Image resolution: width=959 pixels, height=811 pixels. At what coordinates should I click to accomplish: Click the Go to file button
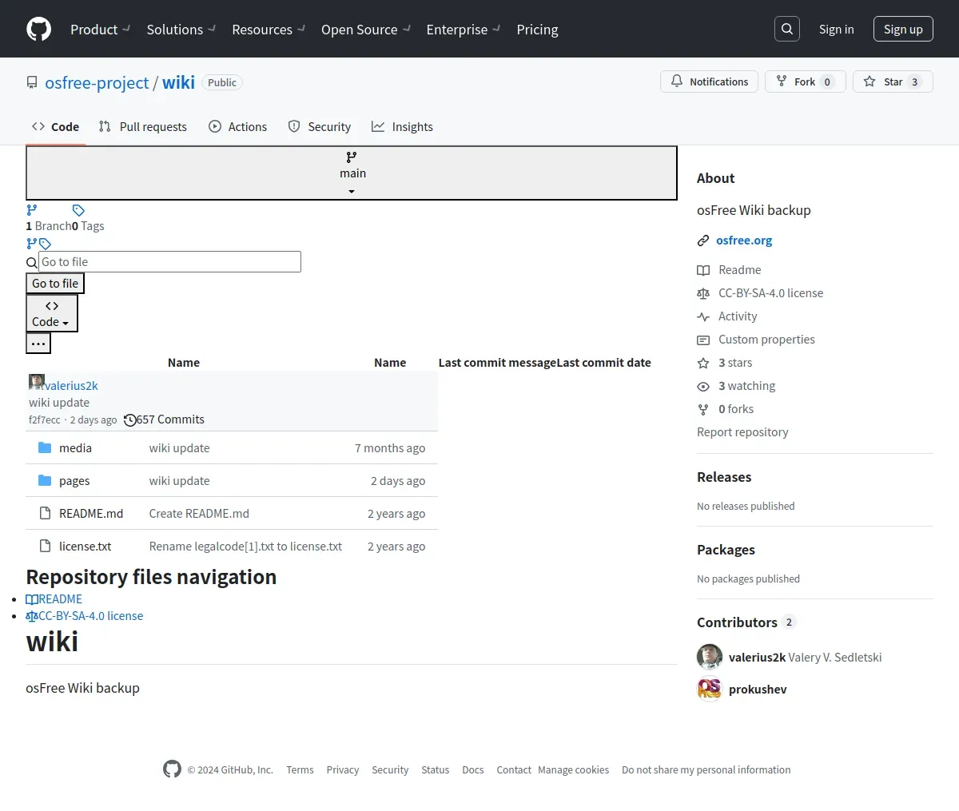pyautogui.click(x=55, y=283)
